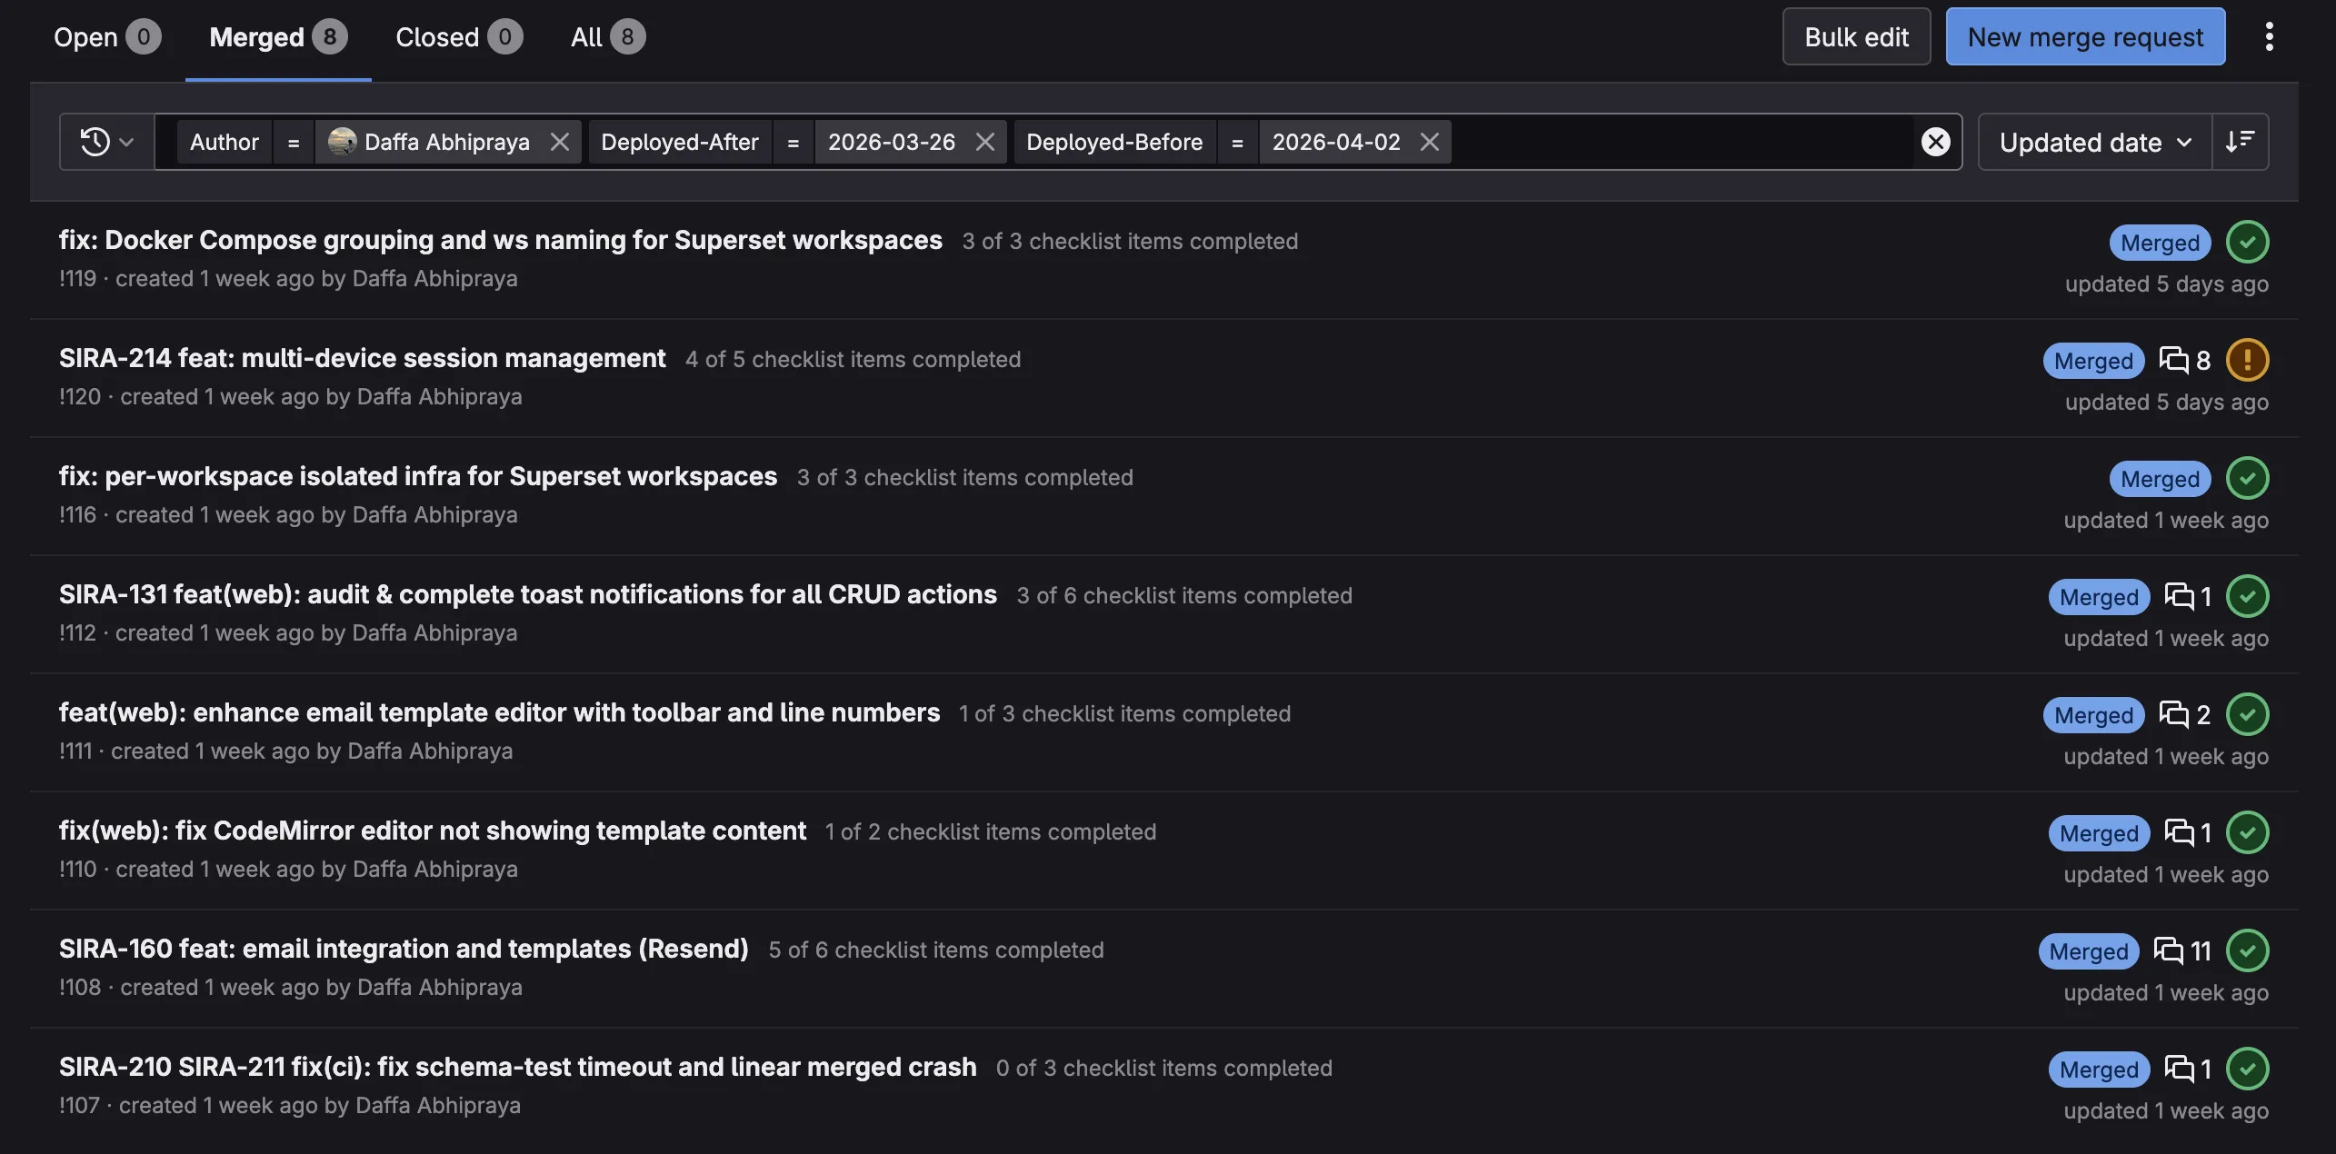Expand the Updated date sort dropdown

2094,142
